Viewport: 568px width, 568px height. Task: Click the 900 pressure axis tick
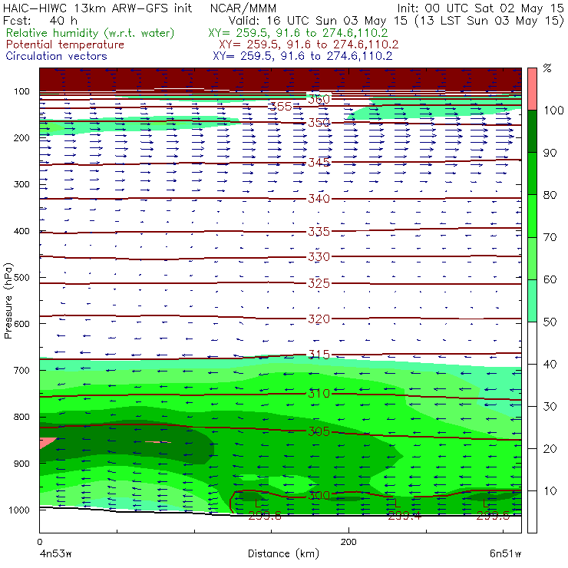(x=21, y=464)
